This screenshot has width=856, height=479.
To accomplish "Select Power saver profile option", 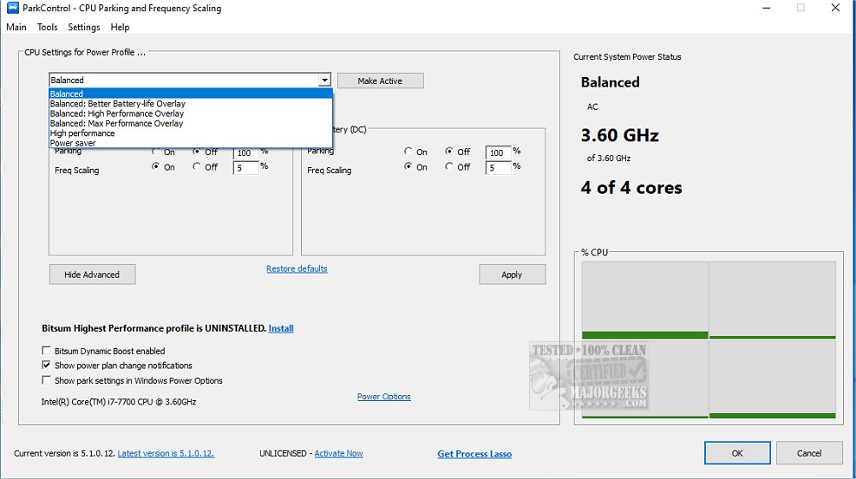I will coord(191,143).
